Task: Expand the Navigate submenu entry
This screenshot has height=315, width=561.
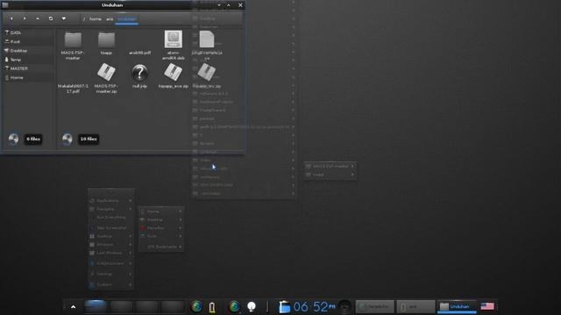Action: pos(111,209)
